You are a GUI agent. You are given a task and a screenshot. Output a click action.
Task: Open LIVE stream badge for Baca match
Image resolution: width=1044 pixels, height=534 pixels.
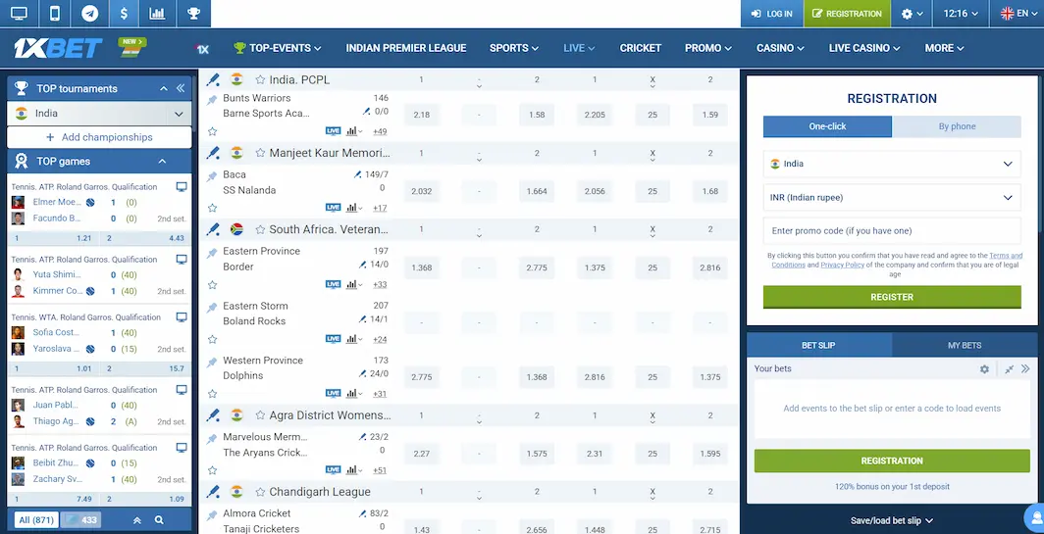click(333, 208)
